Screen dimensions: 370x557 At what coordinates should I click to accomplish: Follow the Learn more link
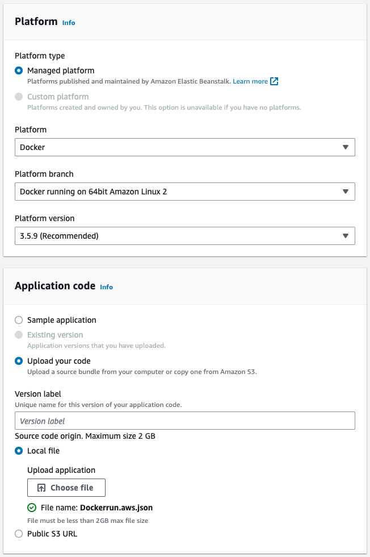point(250,81)
